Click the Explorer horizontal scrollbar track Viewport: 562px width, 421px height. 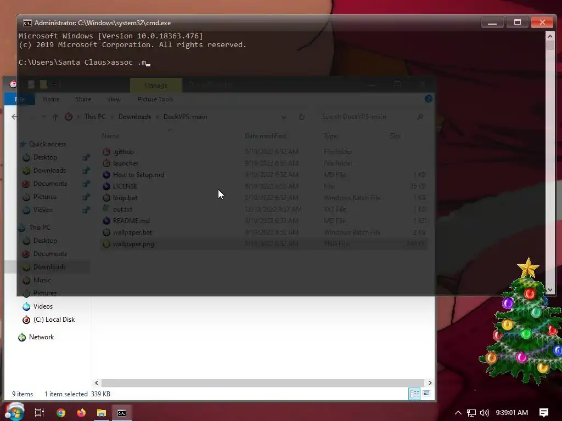pos(263,383)
